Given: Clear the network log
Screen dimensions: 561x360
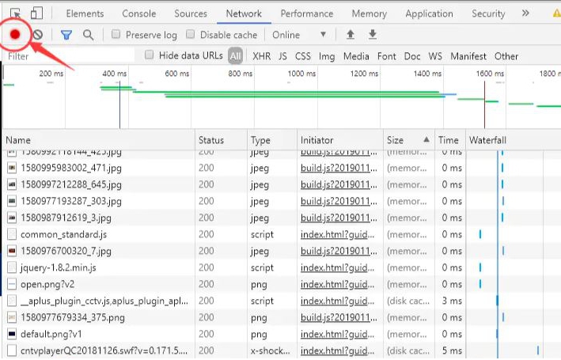Looking at the screenshot, I should coord(37,35).
